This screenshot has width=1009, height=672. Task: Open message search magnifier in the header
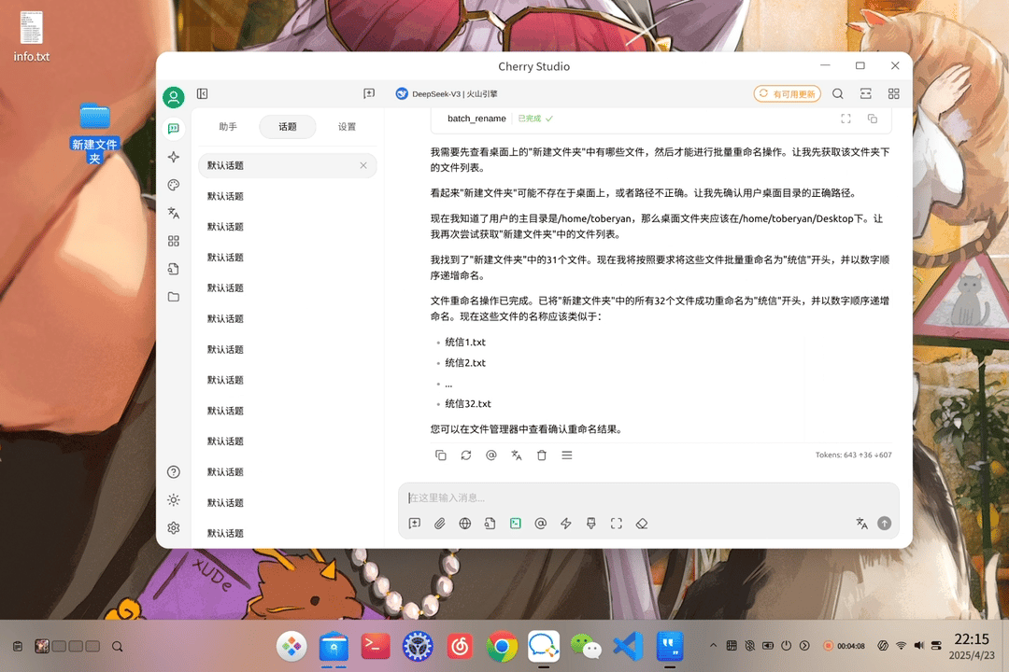pyautogui.click(x=837, y=94)
